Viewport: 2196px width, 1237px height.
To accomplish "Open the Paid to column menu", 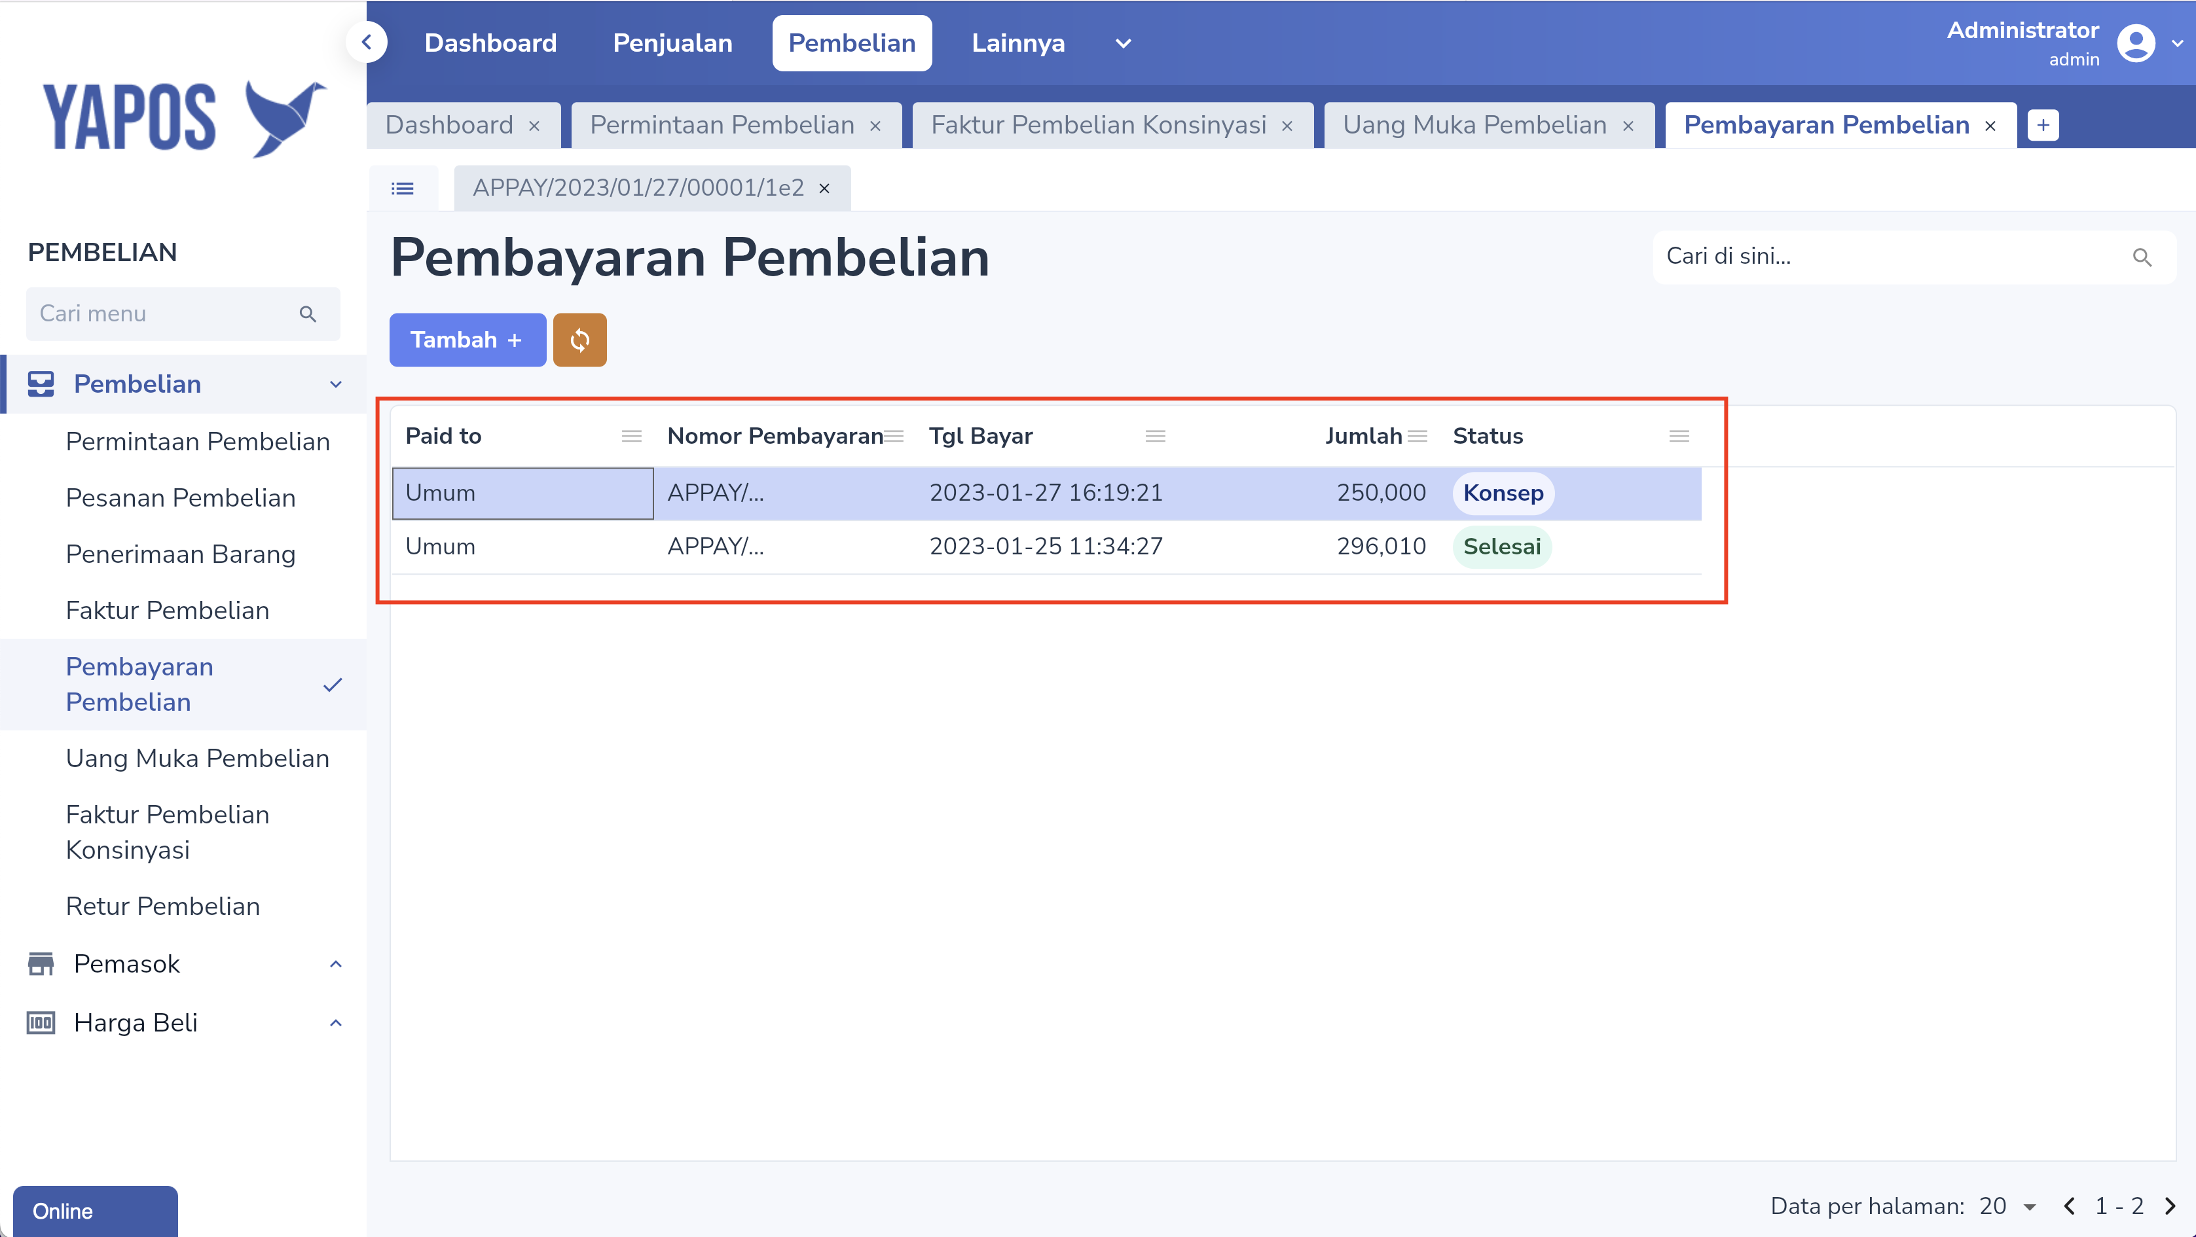I will coord(632,436).
